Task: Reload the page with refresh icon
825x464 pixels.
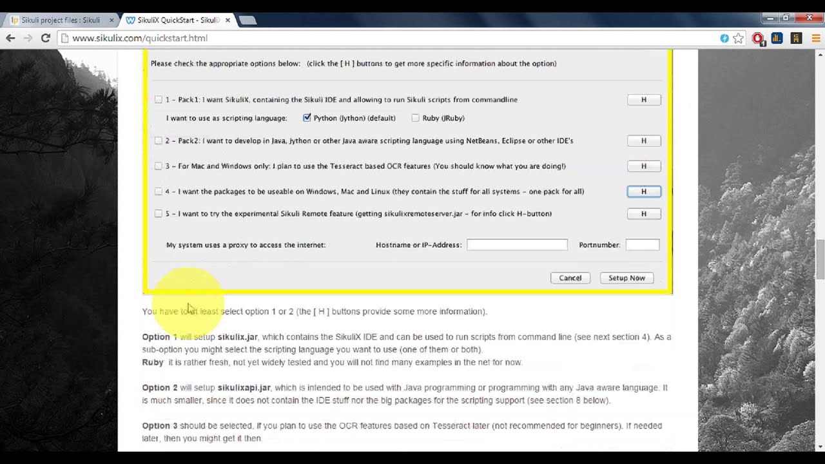Action: coord(45,38)
